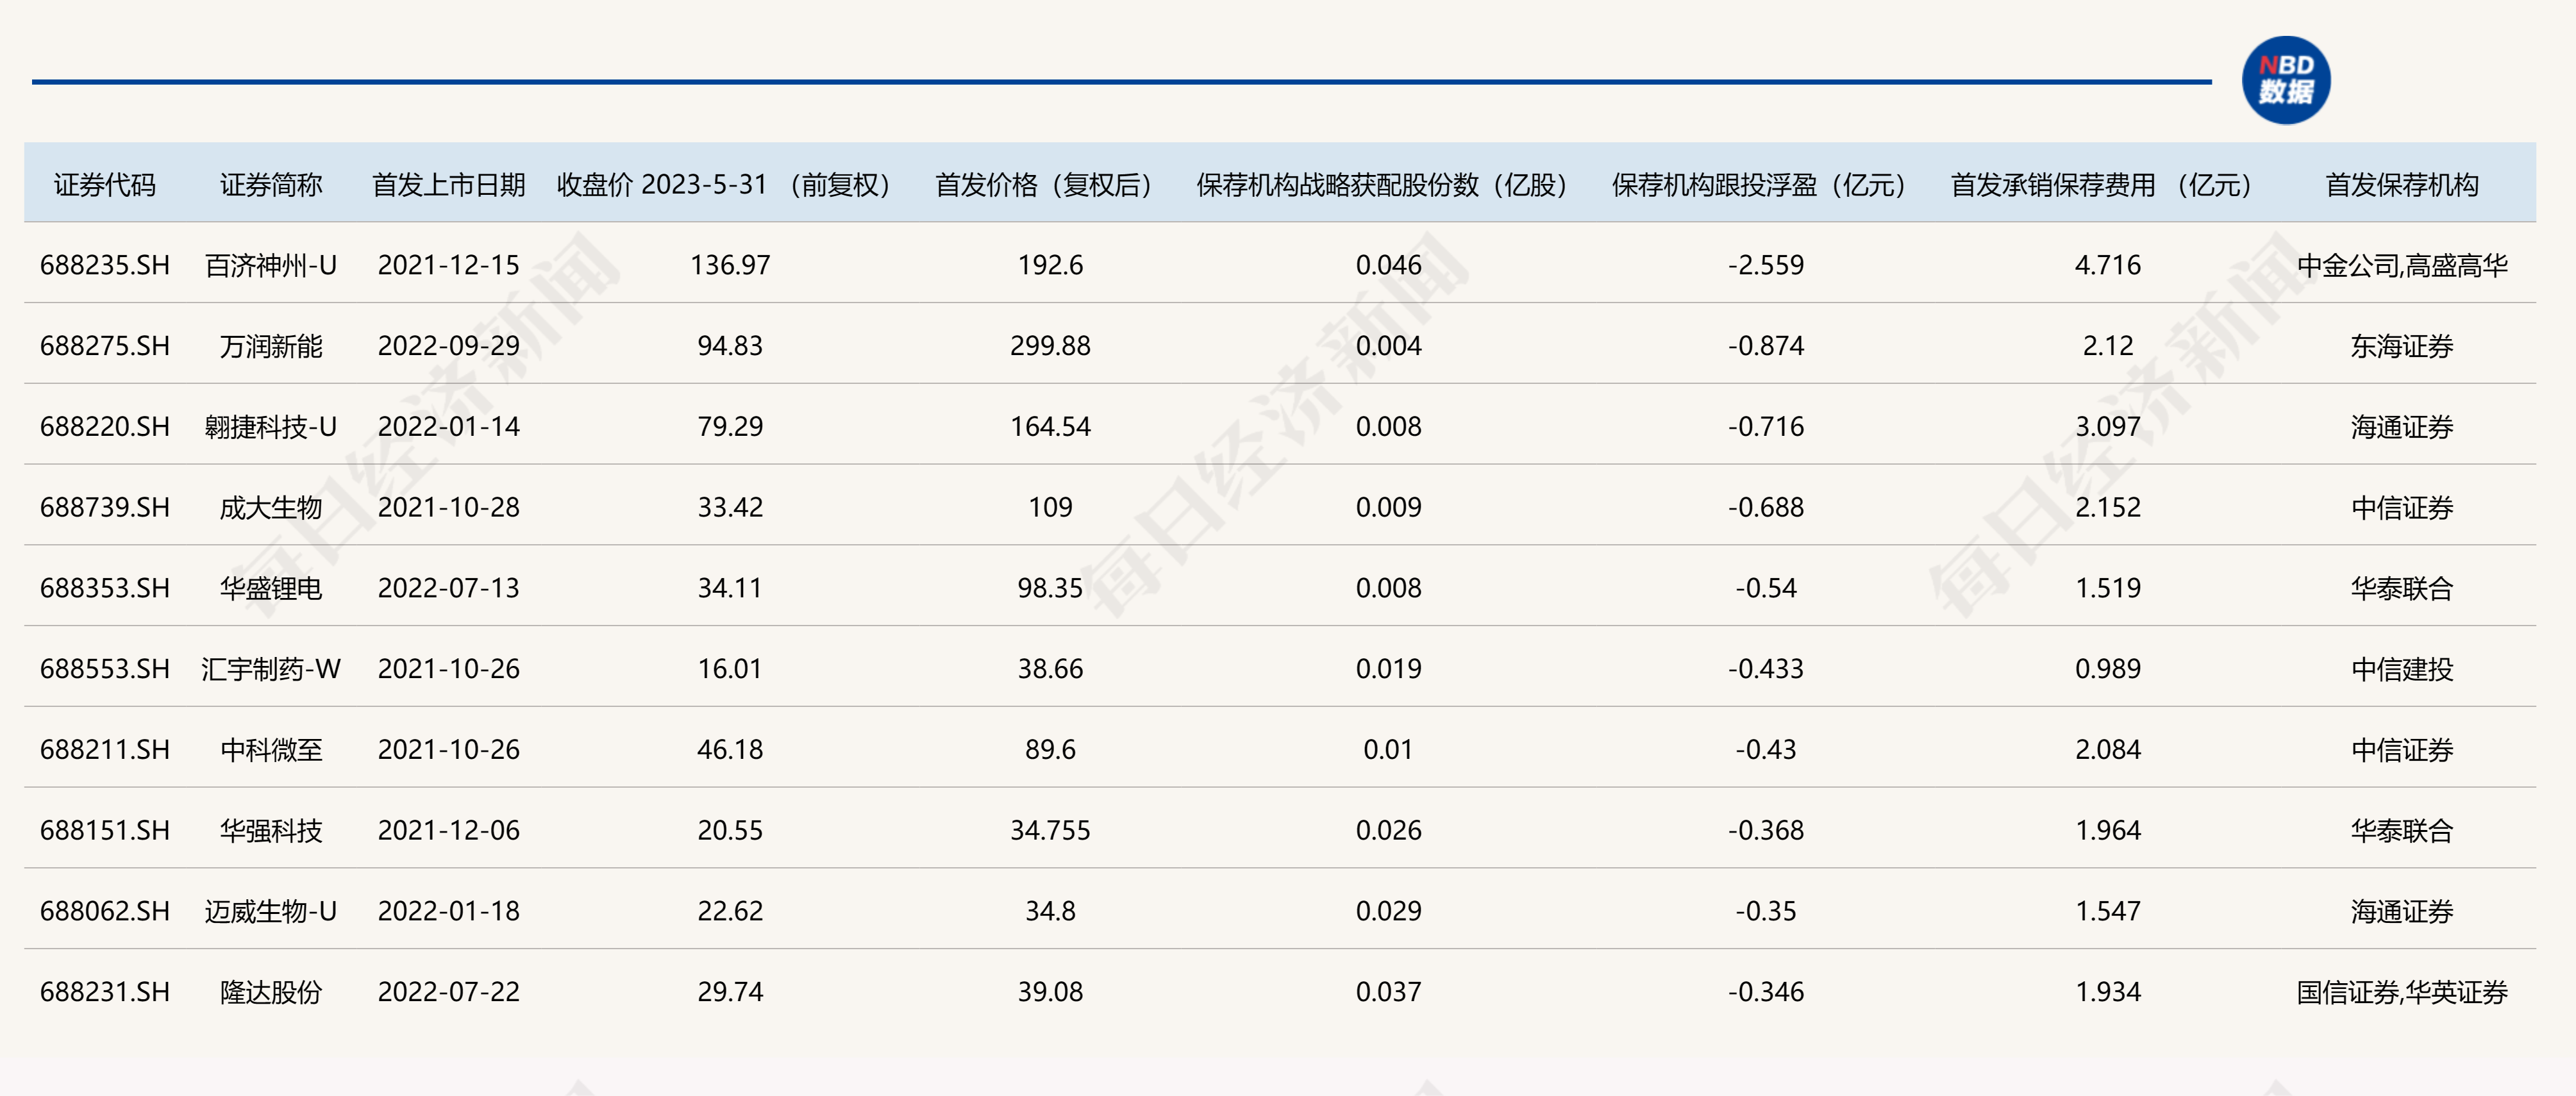Select listing date 2021-12-15
Image resolution: width=2576 pixels, height=1096 pixels.
449,265
